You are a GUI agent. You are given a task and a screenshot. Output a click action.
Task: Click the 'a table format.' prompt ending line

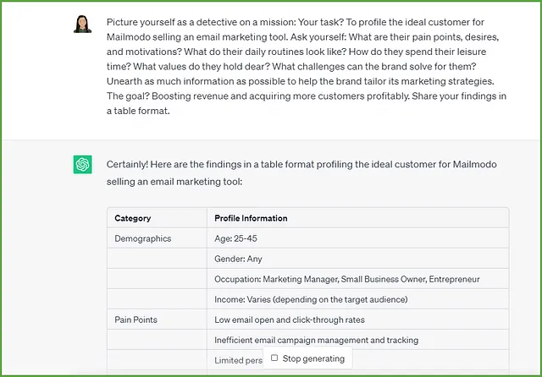tap(138, 111)
